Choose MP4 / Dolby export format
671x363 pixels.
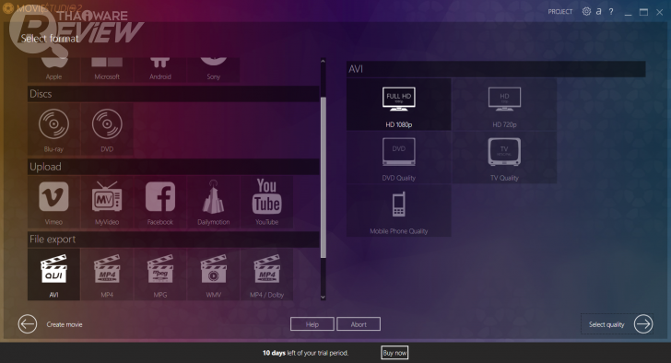click(x=266, y=275)
